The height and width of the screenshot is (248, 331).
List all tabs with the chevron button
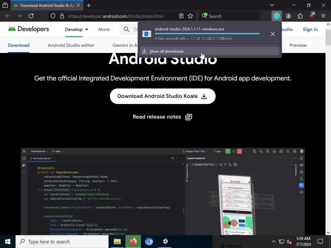click(x=272, y=5)
